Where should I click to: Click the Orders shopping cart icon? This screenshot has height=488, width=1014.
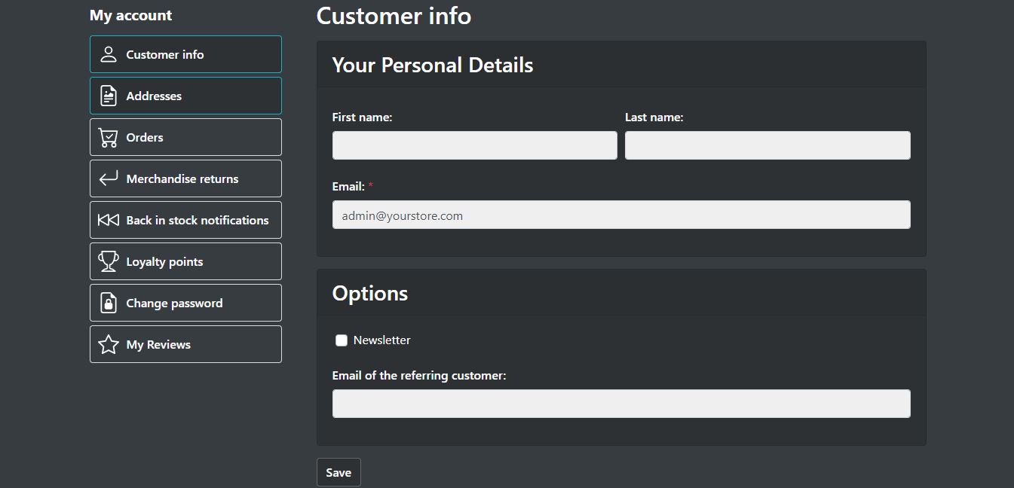109,137
